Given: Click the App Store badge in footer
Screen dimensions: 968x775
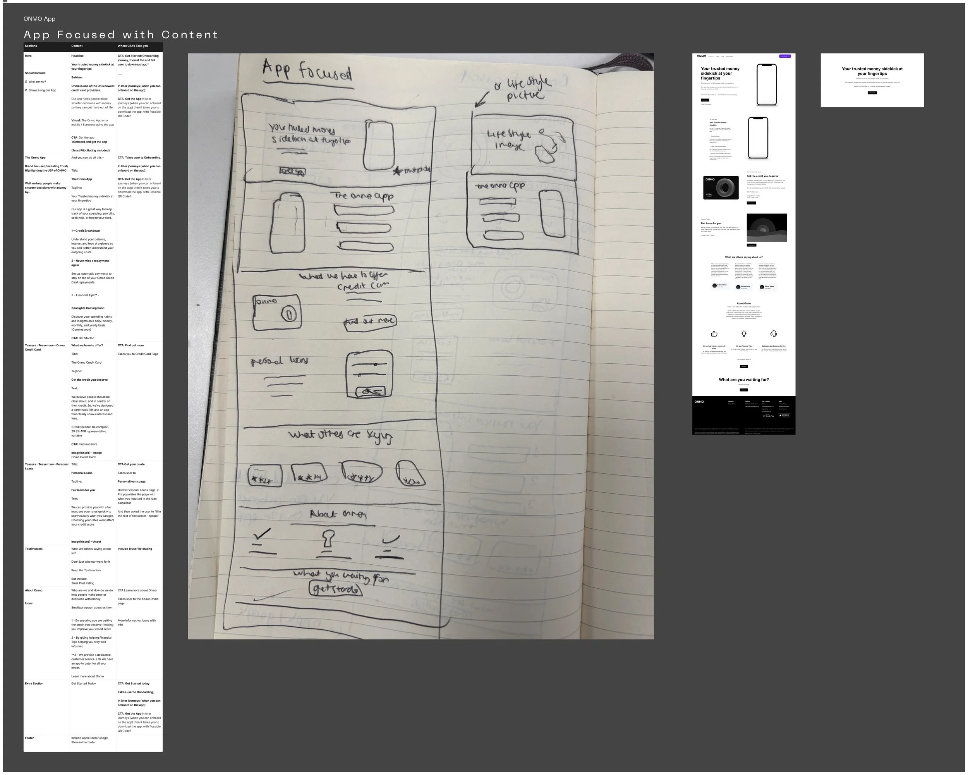Looking at the screenshot, I should tap(784, 415).
